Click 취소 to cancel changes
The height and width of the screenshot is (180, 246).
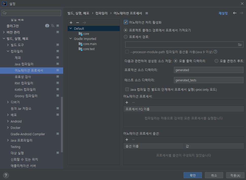[x=214, y=175]
